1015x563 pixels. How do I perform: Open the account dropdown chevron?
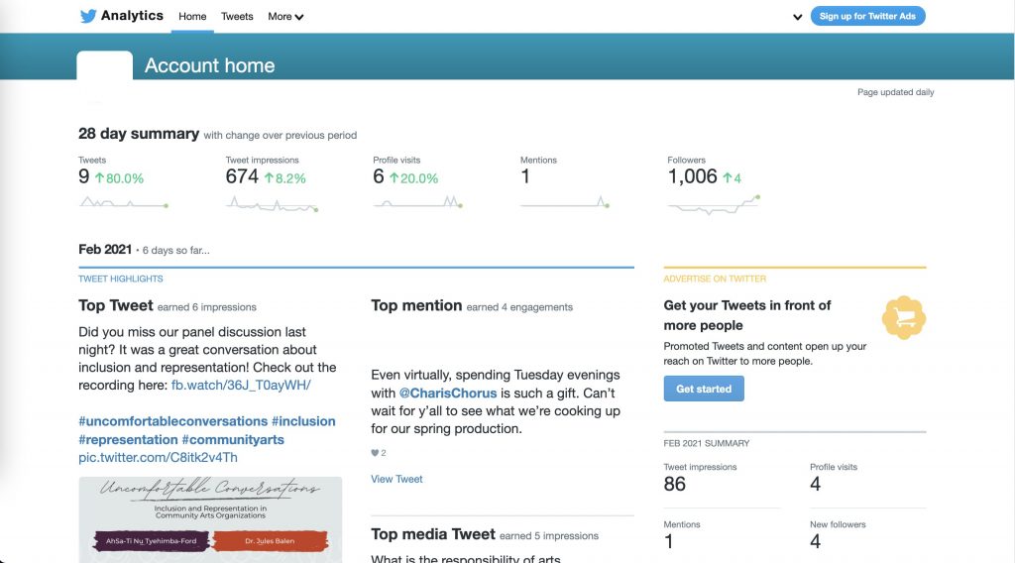pyautogui.click(x=798, y=17)
